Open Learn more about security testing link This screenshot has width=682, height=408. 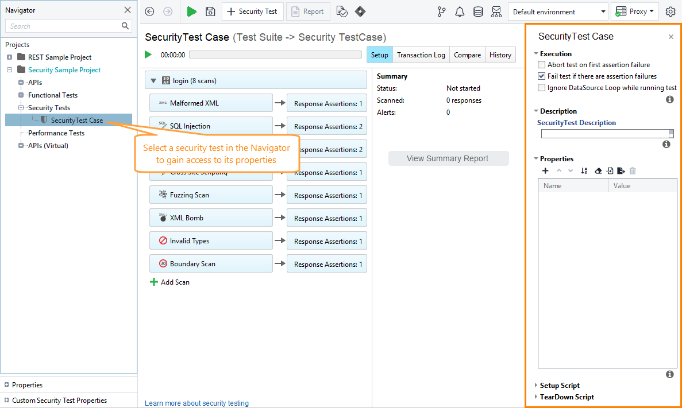[196, 403]
